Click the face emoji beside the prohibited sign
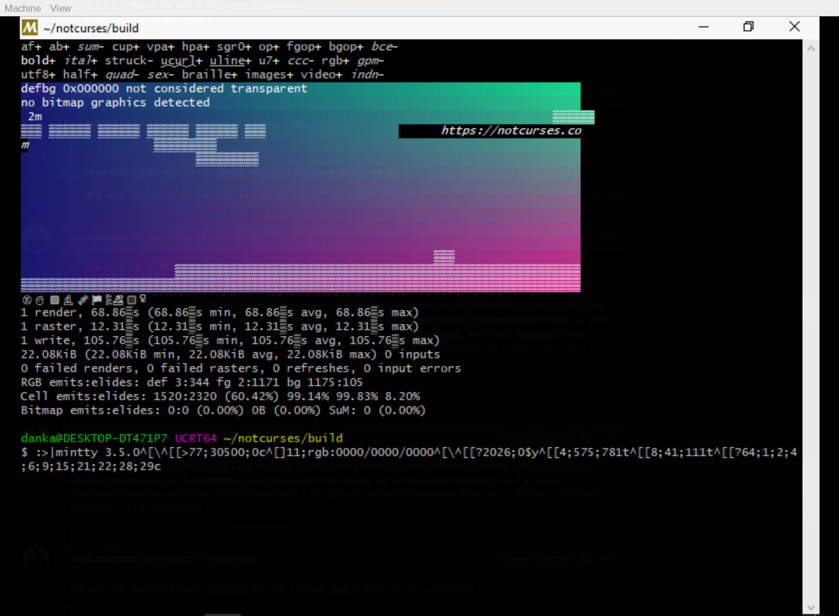The width and height of the screenshot is (839, 616). click(x=40, y=300)
